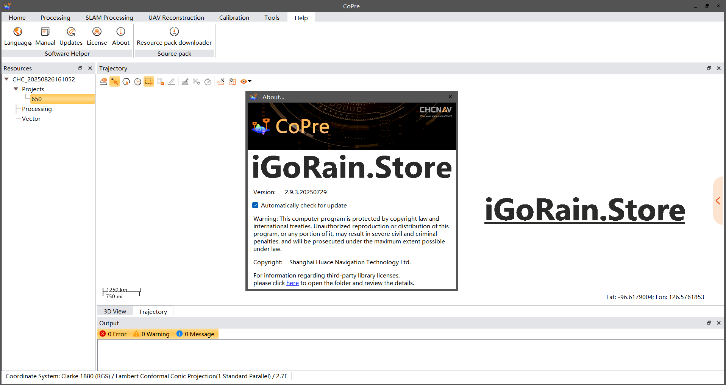Check for Updates in Software Helper
The height and width of the screenshot is (385, 726).
[71, 36]
